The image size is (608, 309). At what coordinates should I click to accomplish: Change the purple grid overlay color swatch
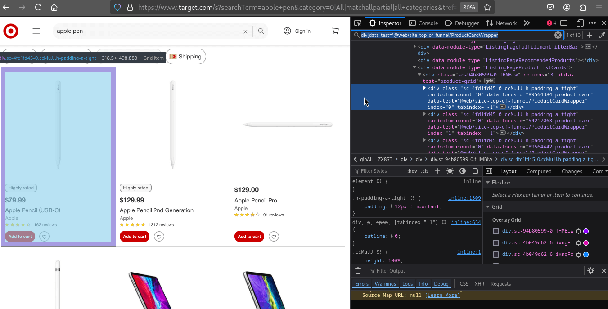tap(586, 231)
